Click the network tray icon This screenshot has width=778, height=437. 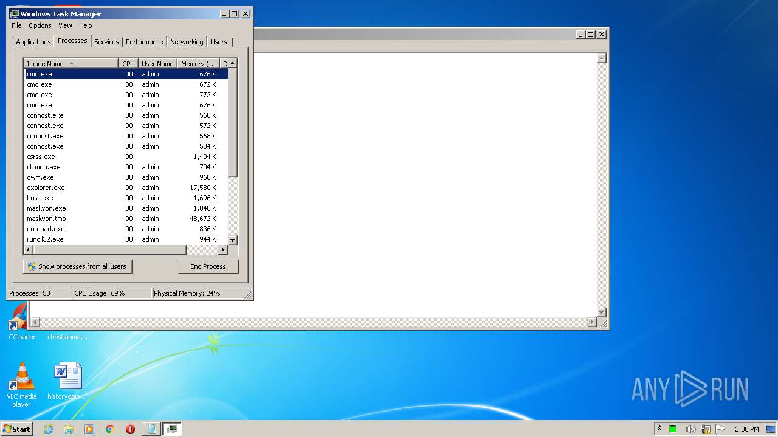(x=706, y=429)
